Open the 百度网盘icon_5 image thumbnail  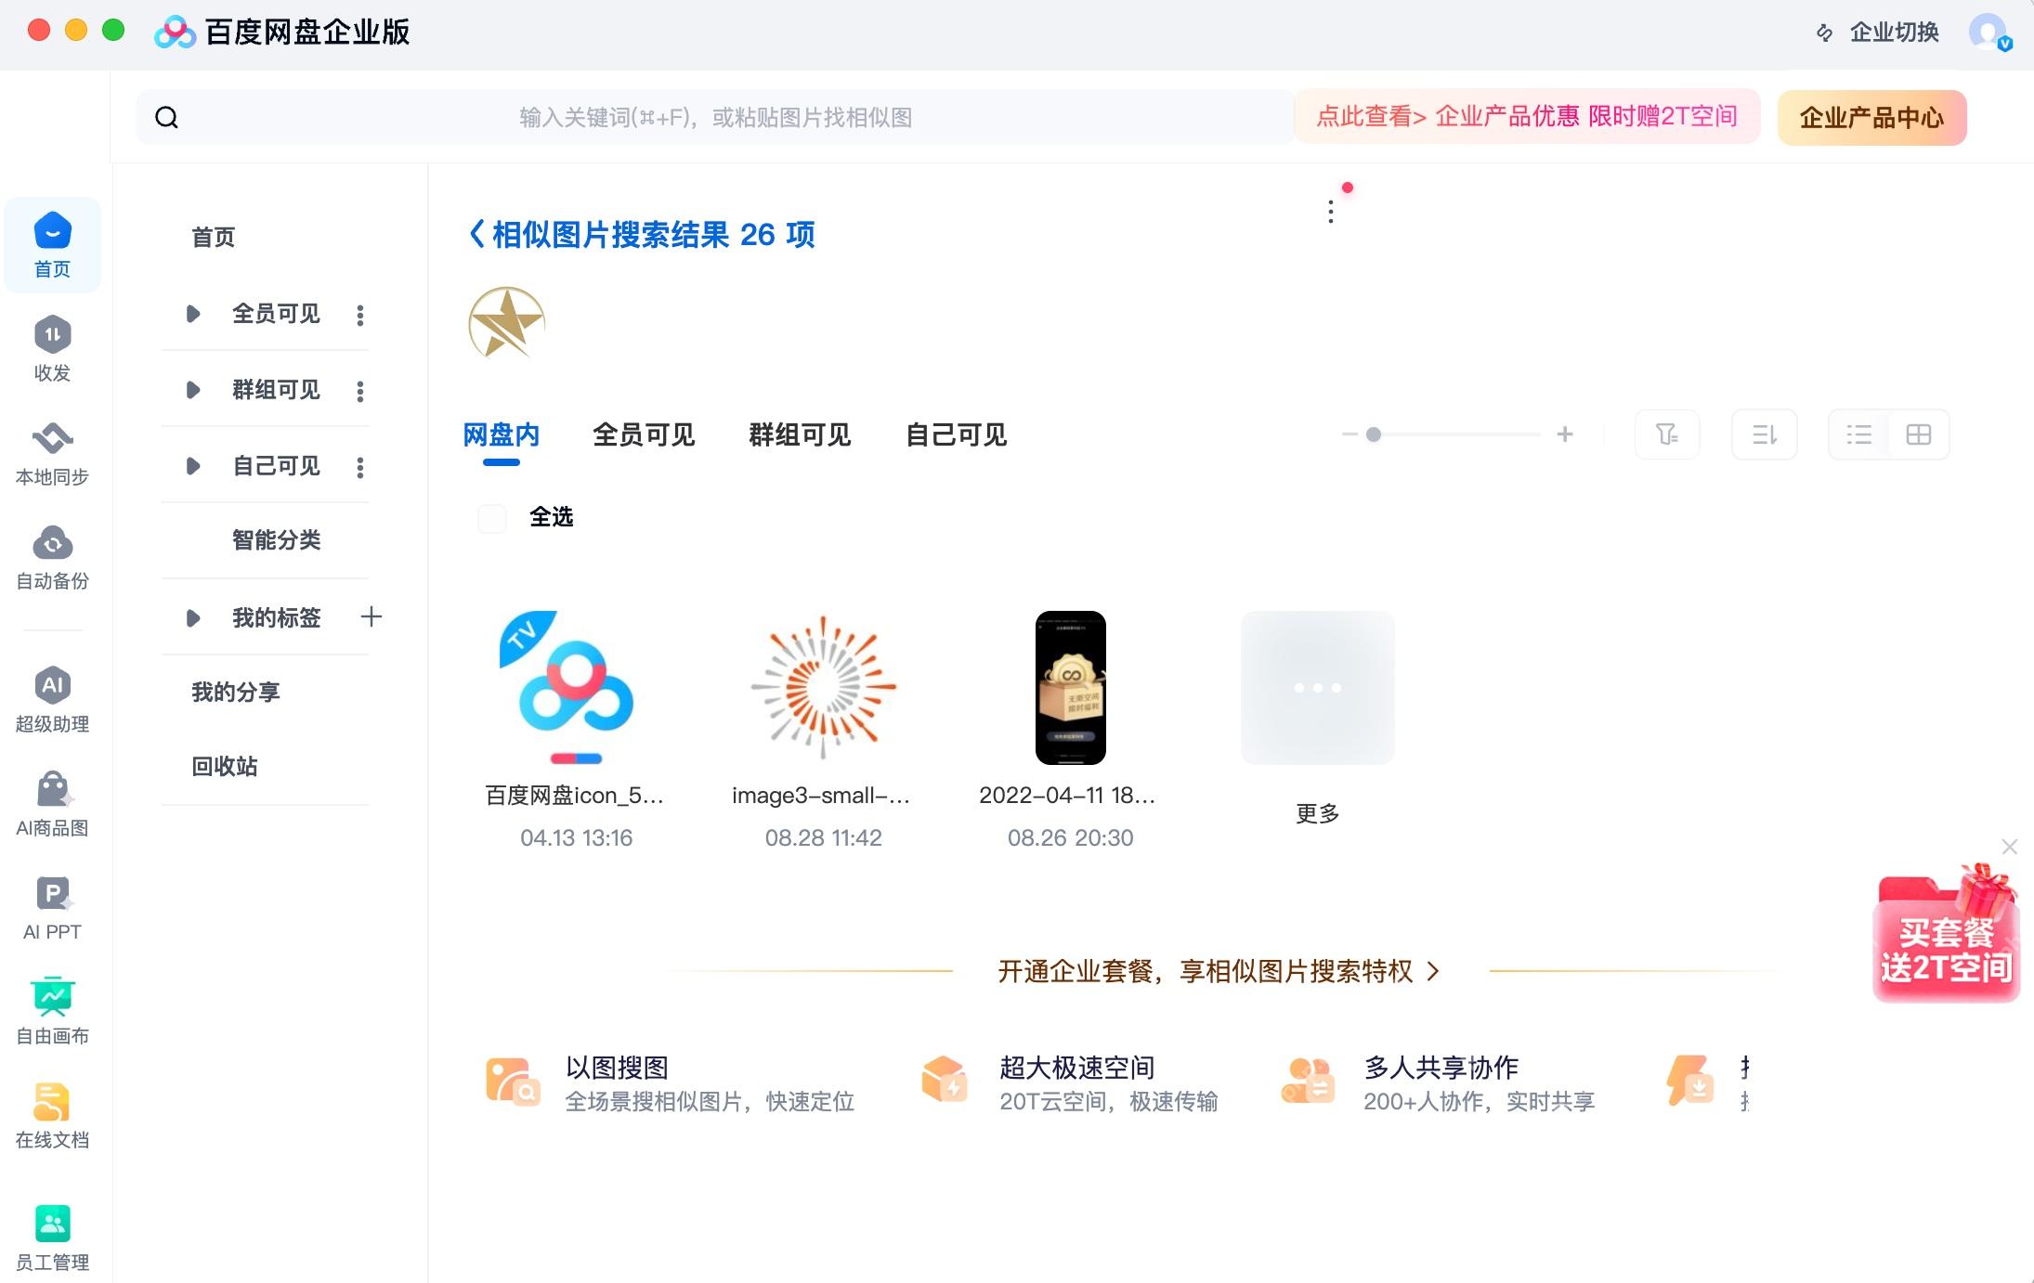[576, 688]
